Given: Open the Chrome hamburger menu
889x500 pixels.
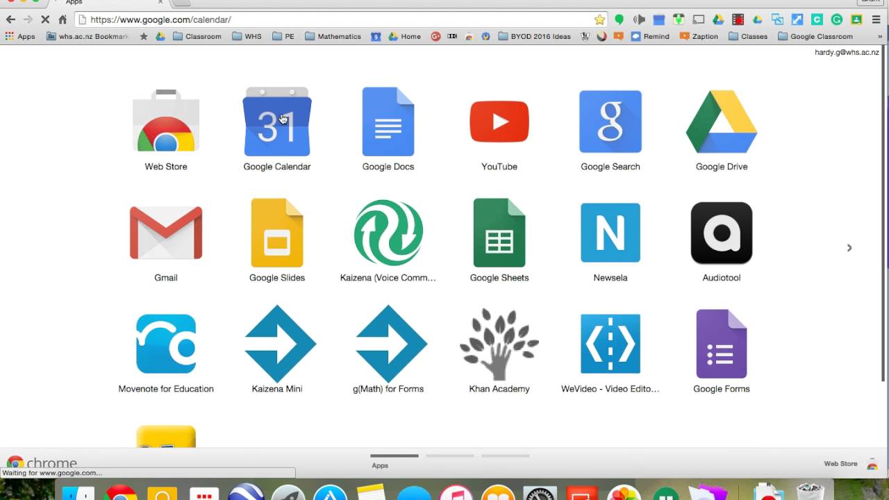Looking at the screenshot, I should tap(876, 19).
